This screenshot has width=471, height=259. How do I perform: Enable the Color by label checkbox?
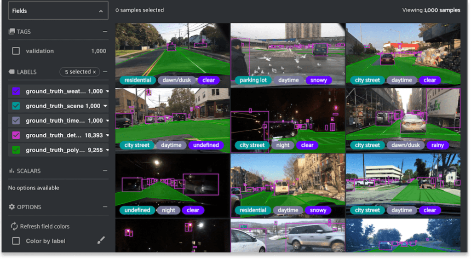click(16, 241)
